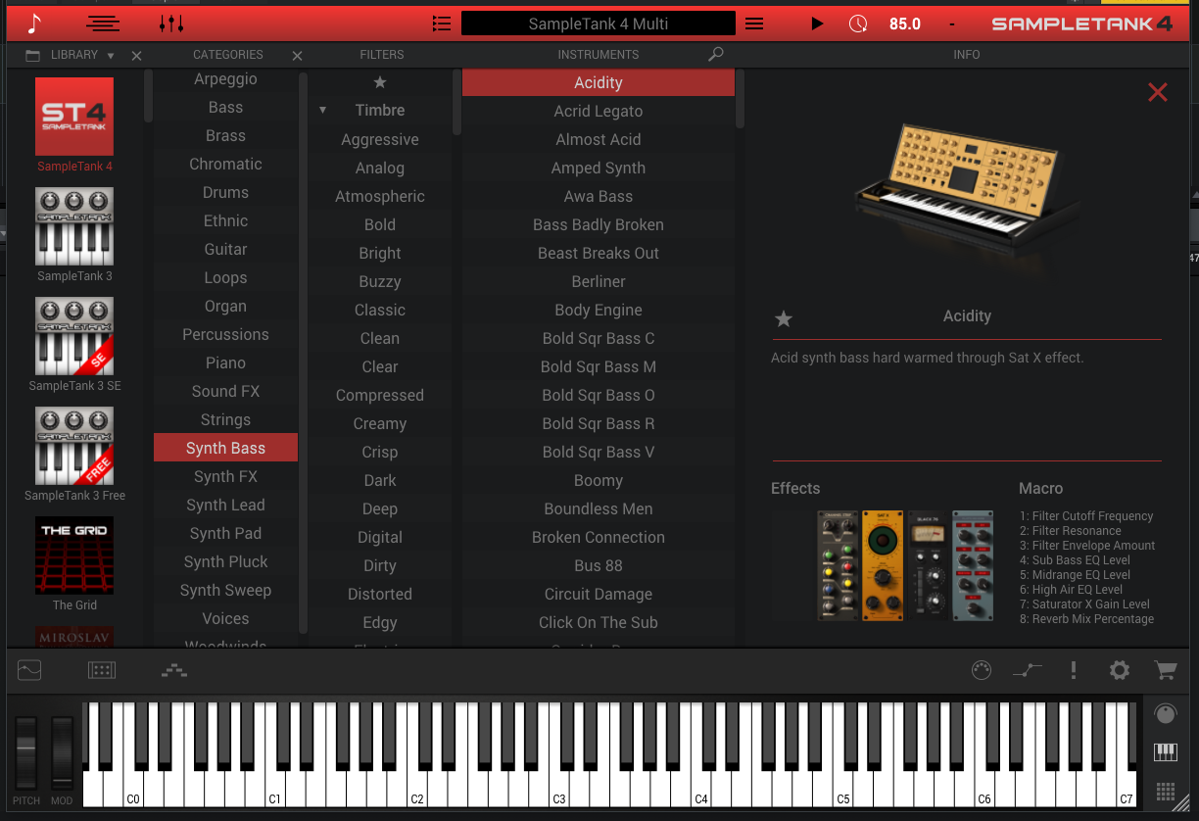Select the Synth Lead category
This screenshot has height=821, width=1199.
[x=225, y=505]
